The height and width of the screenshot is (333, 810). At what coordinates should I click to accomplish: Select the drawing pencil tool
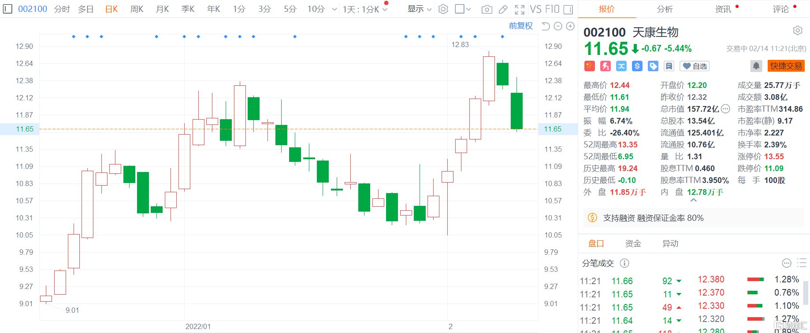503,9
